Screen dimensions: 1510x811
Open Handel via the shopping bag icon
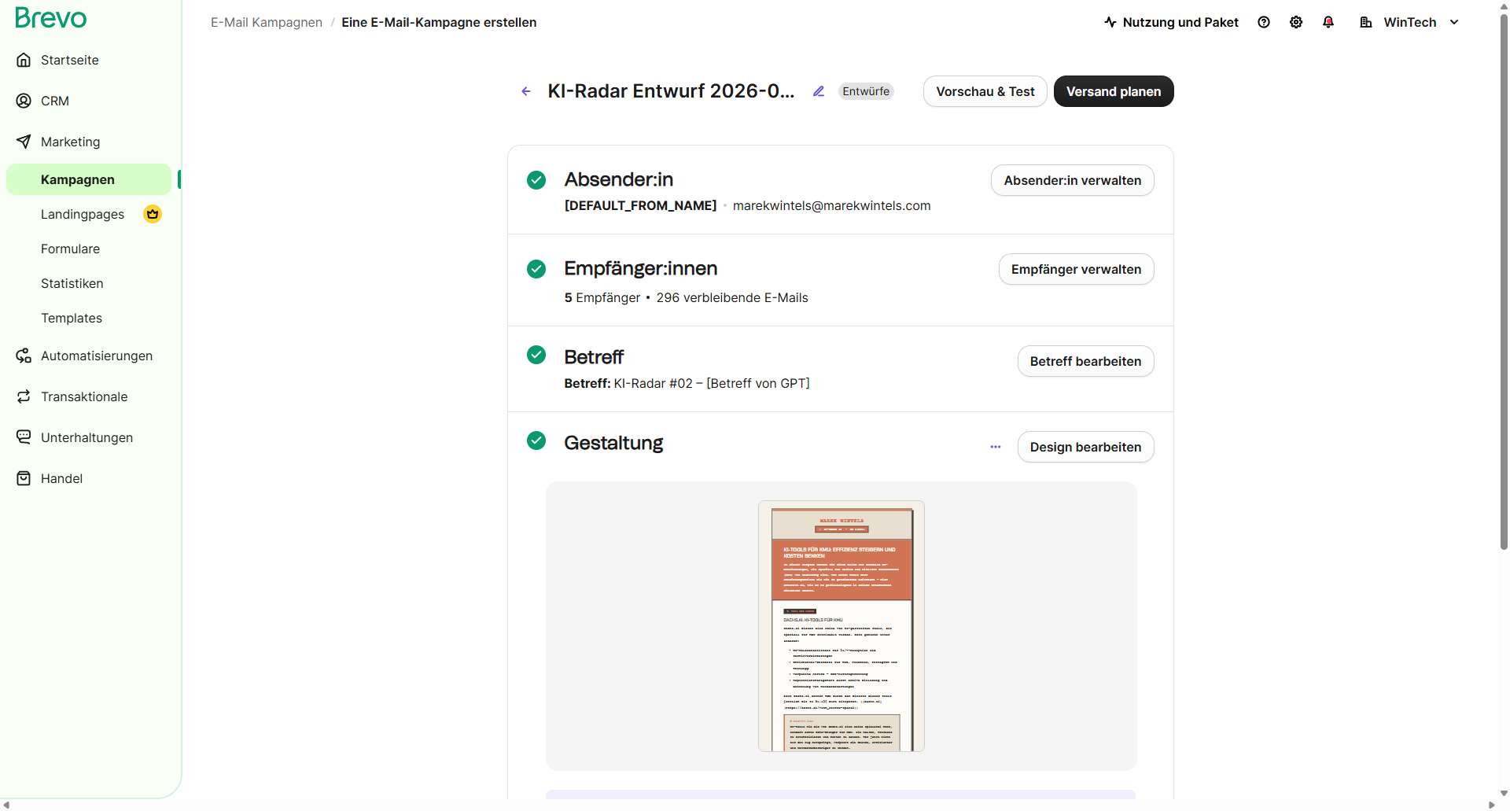pos(24,477)
